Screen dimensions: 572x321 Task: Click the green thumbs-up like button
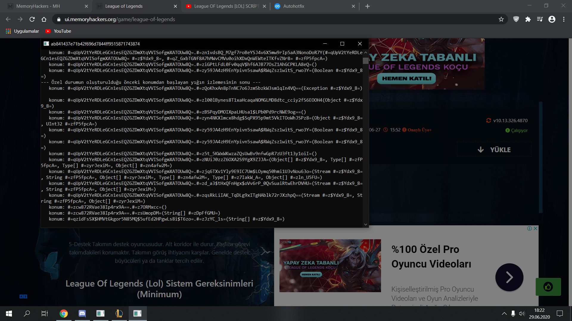(x=548, y=287)
